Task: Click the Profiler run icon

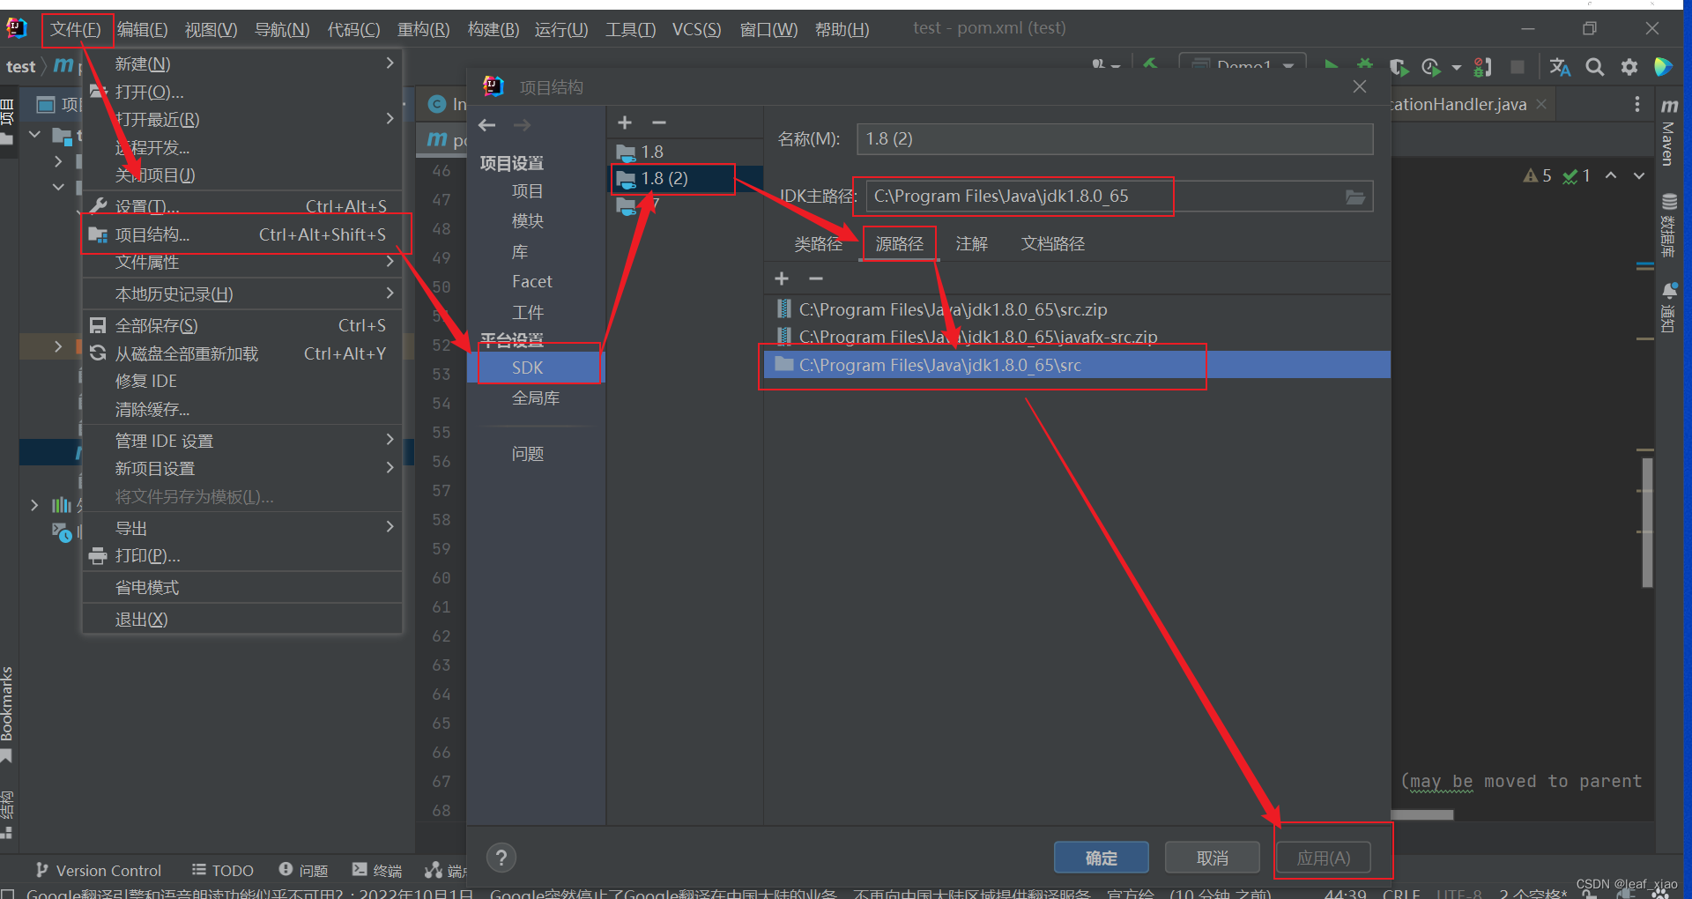Action: 1431,67
